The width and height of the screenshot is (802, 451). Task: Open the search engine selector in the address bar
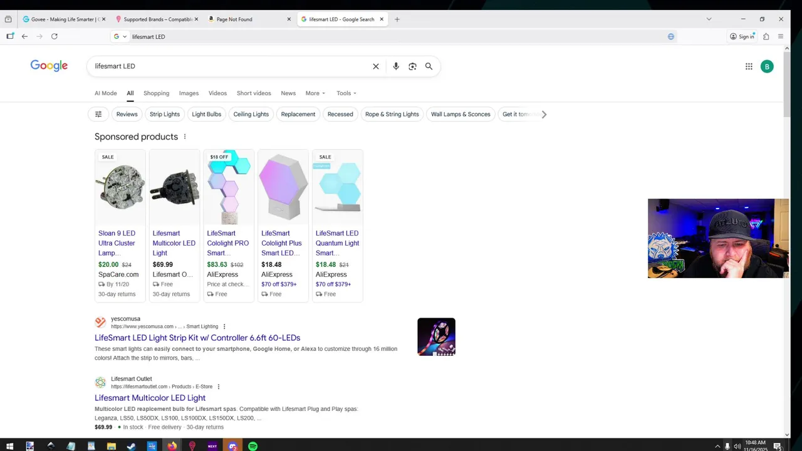(x=120, y=36)
